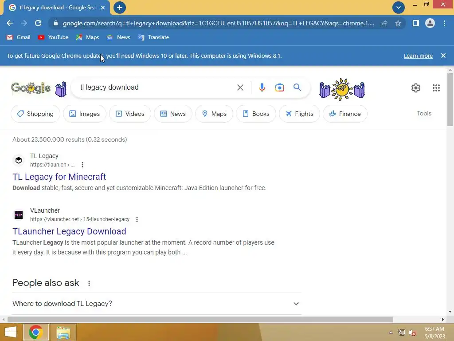Screen dimensions: 454x341
Task: Open the tab search dropdown arrow
Action: coord(399,8)
